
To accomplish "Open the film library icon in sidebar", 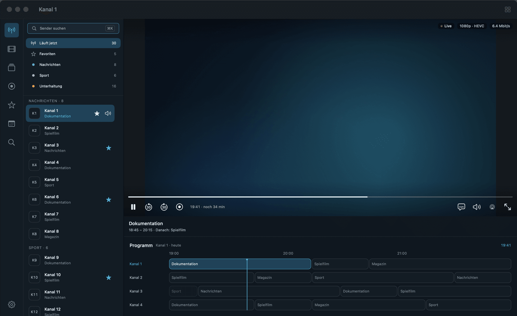I will (11, 49).
